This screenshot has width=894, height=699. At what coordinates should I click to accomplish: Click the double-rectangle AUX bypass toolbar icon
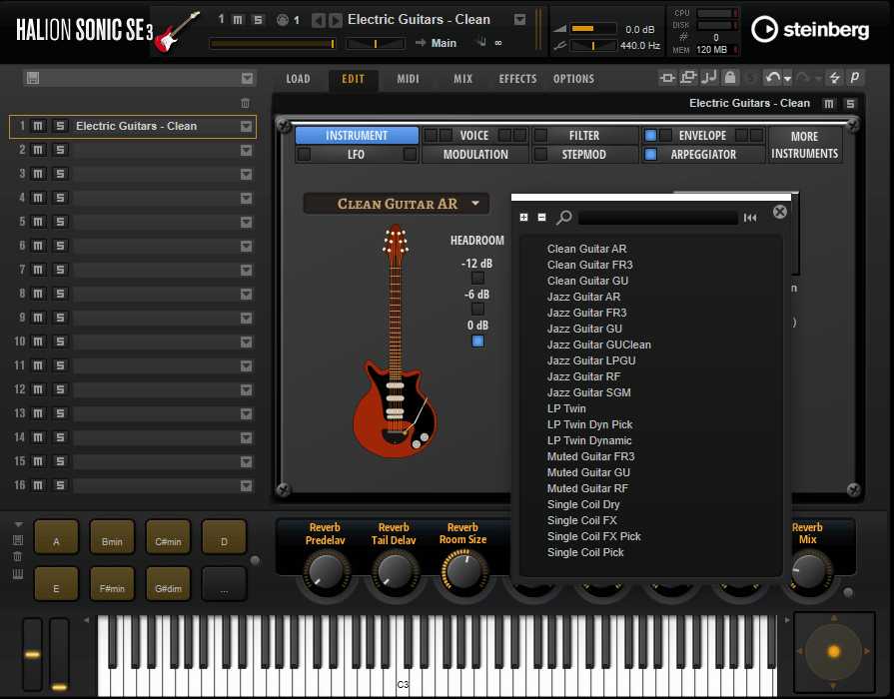point(688,78)
